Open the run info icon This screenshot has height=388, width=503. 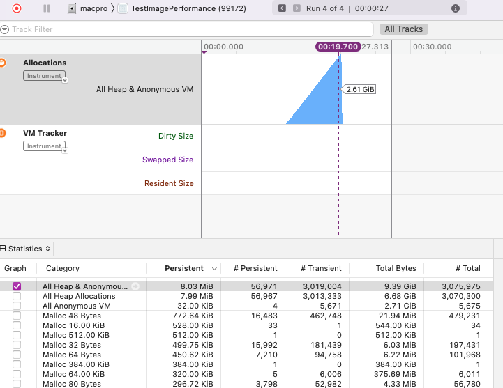pyautogui.click(x=455, y=8)
